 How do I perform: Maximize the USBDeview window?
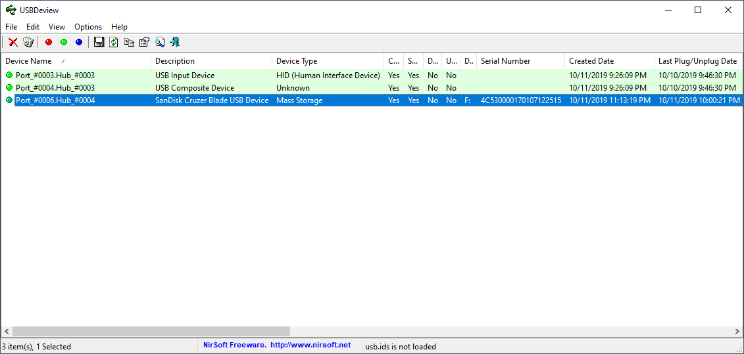[x=698, y=10]
